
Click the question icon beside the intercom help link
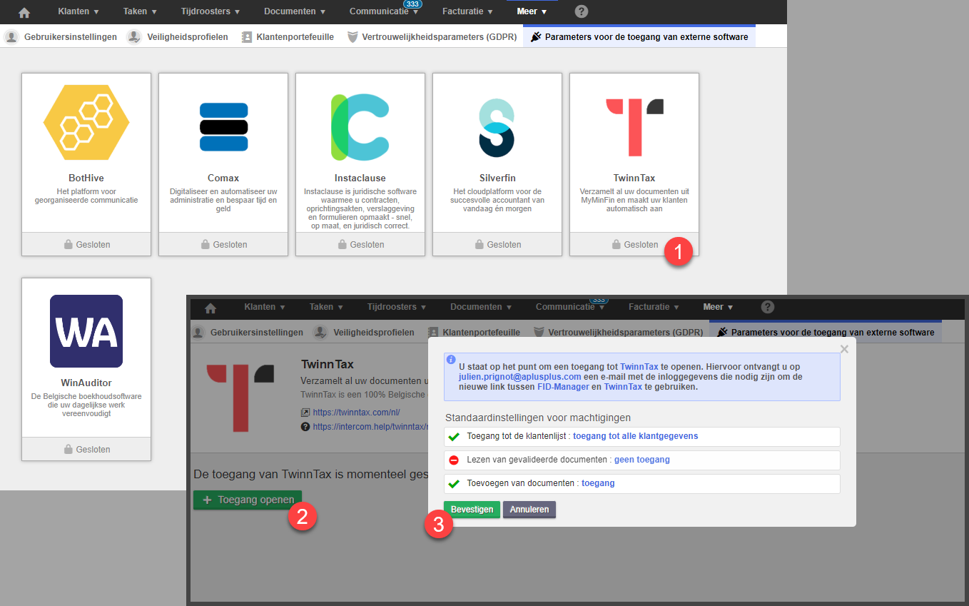coord(305,427)
